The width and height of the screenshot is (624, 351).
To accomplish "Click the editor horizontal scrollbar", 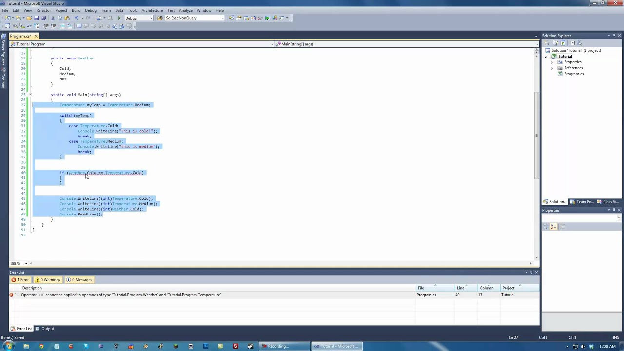I will (282, 263).
